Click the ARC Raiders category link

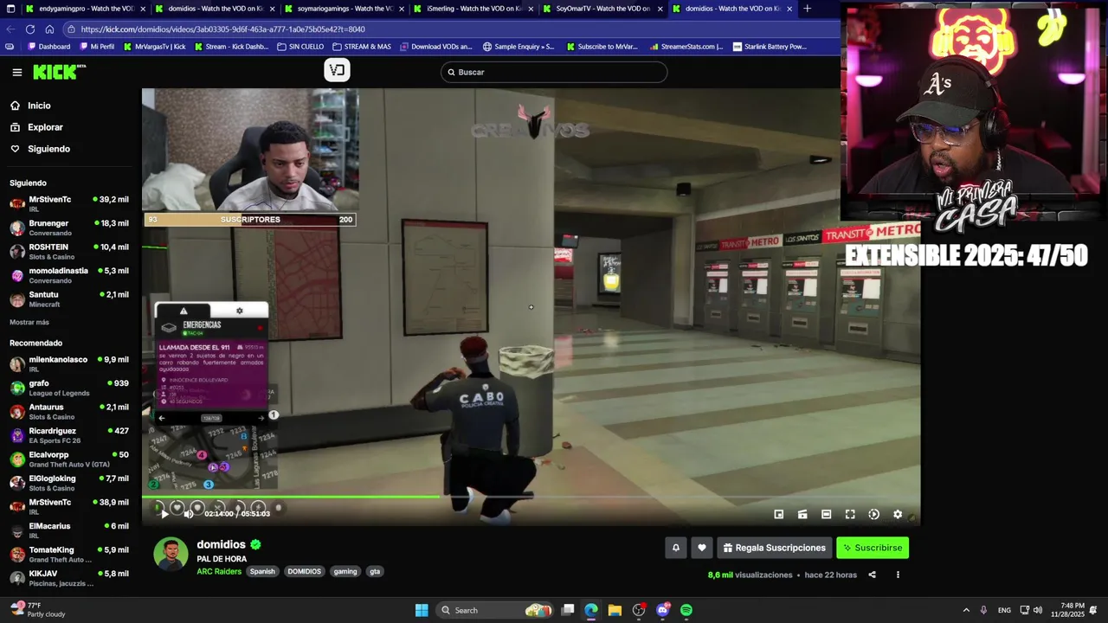[x=219, y=571]
